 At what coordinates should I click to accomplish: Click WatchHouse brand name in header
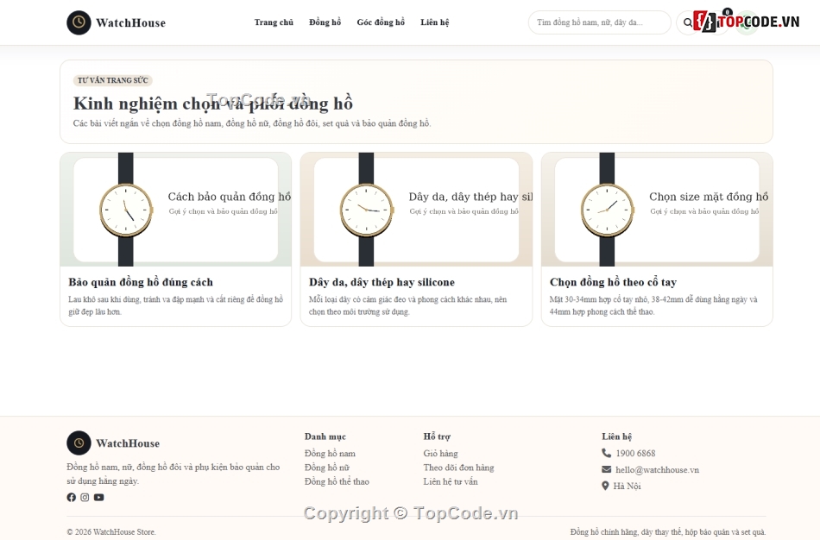point(130,23)
